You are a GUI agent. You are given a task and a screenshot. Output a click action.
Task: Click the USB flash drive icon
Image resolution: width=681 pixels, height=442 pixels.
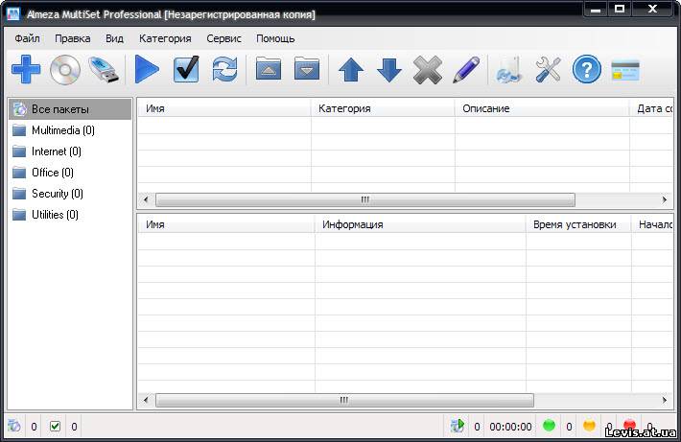(x=104, y=69)
